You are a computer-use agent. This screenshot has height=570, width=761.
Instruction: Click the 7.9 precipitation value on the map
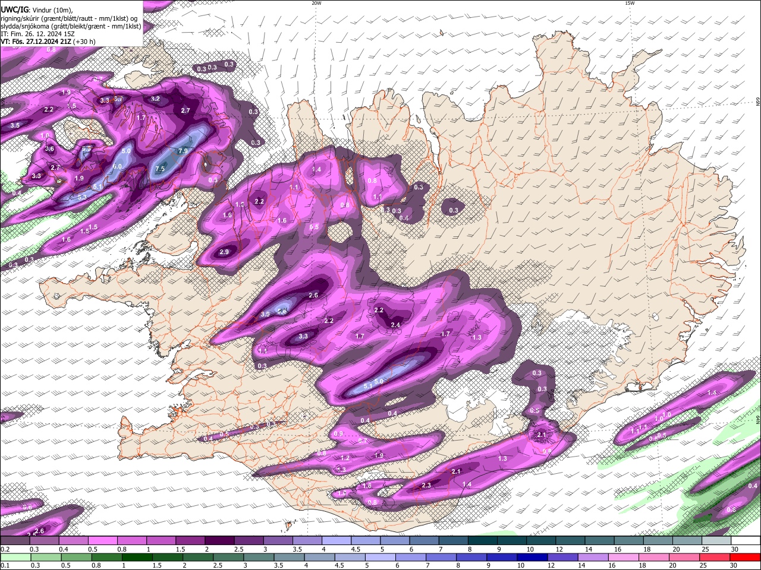click(183, 151)
